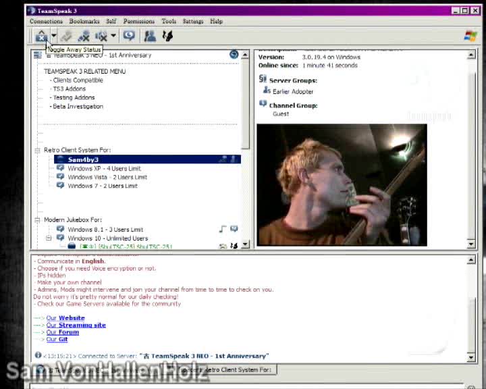486x389 pixels.
Task: Mute microphone toolbar icon
Action: pyautogui.click(x=84, y=36)
